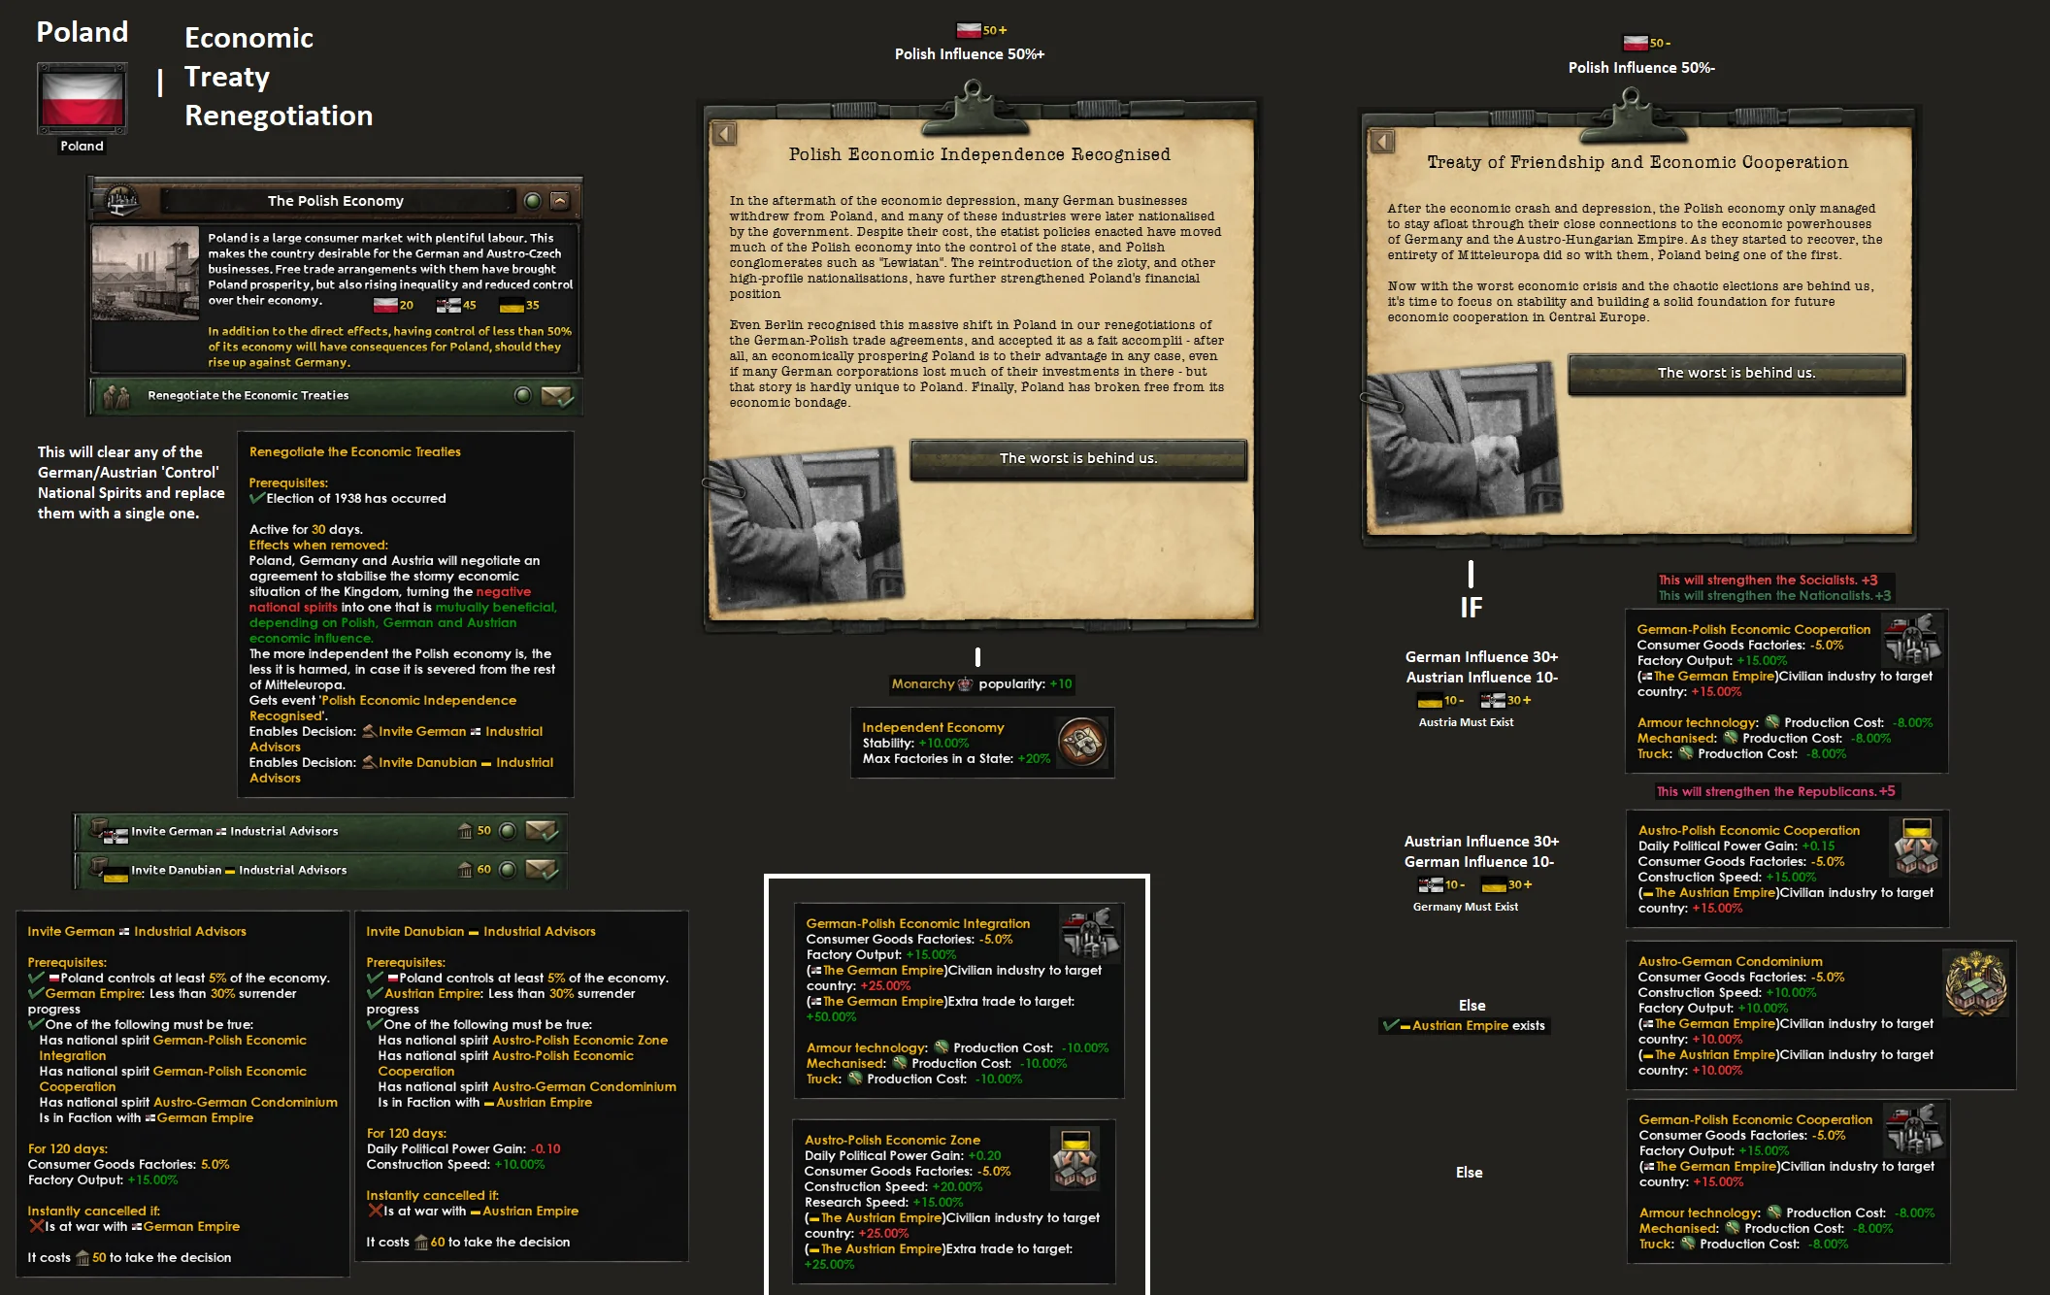
Task: Click Austro-Polish Economic Zone spirit icon
Action: 1075,1159
